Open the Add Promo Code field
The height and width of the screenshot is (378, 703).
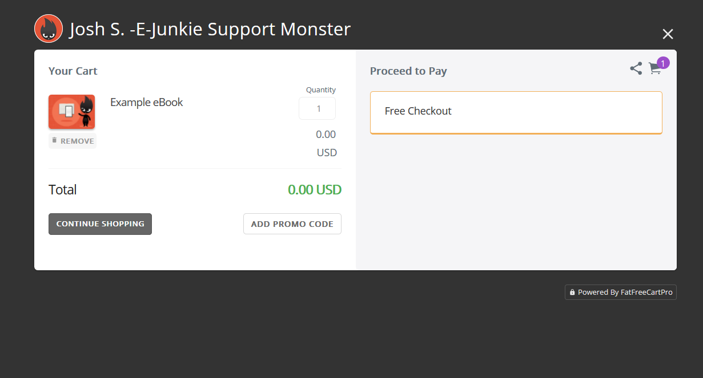coord(292,224)
